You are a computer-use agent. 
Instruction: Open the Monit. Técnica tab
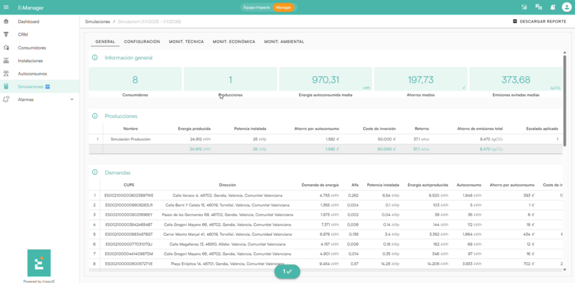[x=186, y=42]
